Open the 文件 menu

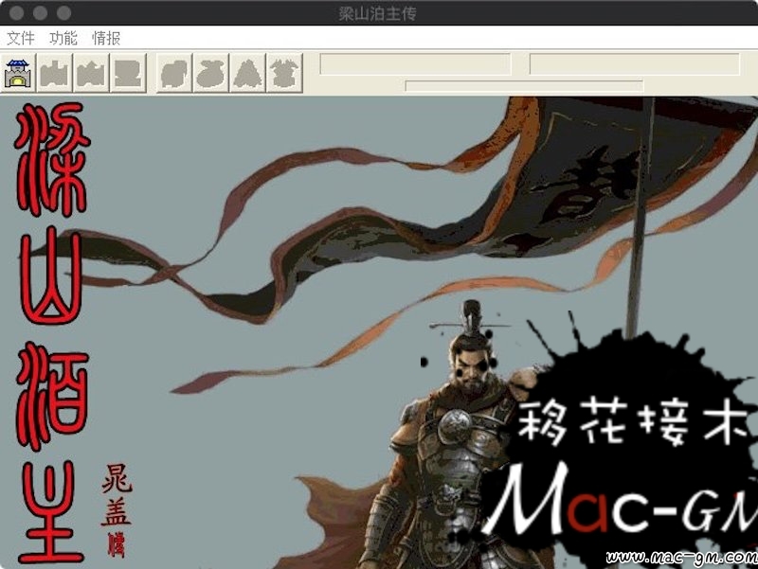click(21, 38)
